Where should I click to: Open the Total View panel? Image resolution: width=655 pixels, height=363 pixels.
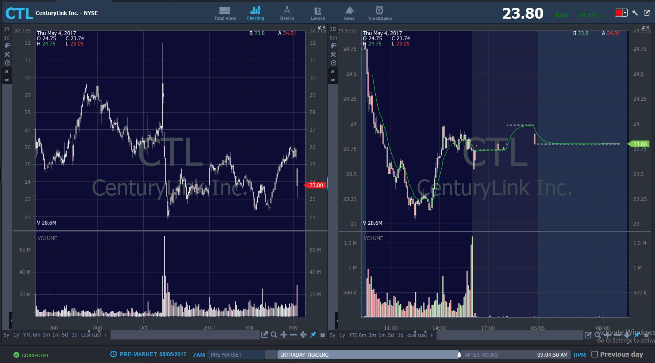(x=225, y=13)
